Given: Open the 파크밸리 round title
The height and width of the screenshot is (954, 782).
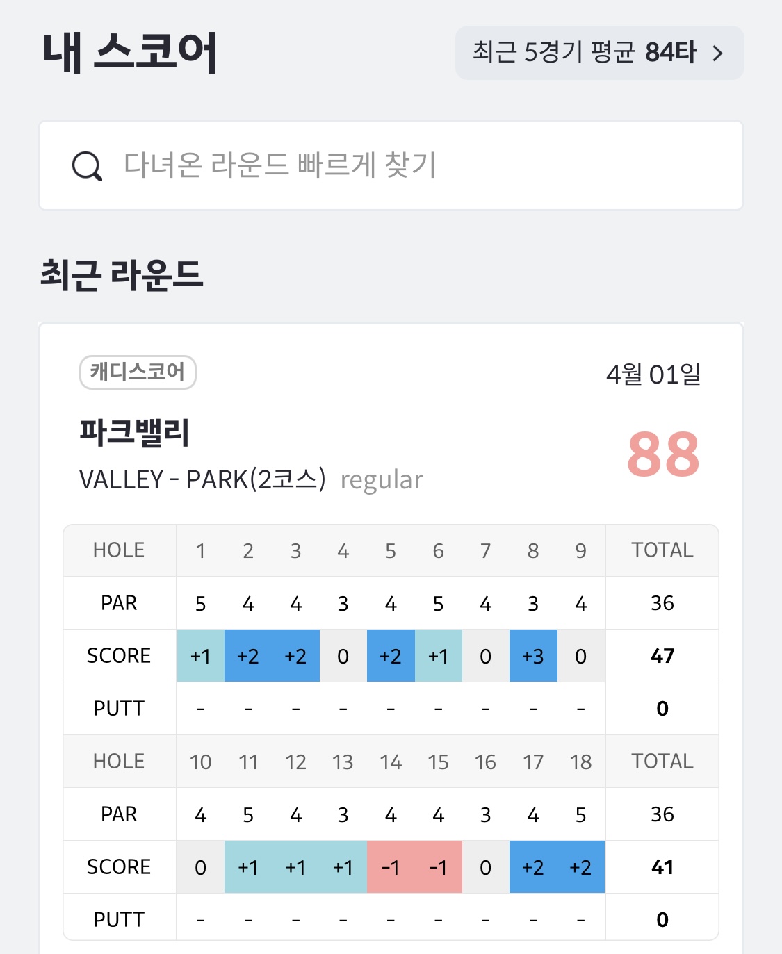Looking at the screenshot, I should point(134,432).
